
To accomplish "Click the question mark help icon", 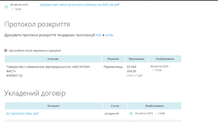I will (6, 51).
